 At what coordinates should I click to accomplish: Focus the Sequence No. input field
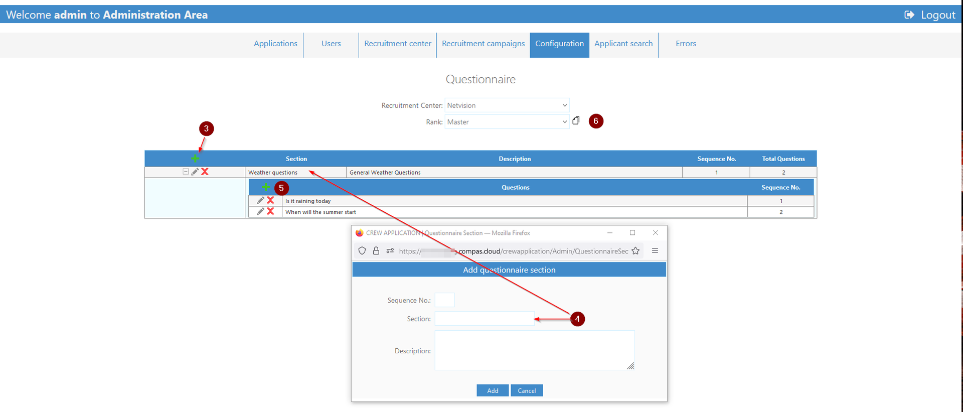(x=444, y=300)
